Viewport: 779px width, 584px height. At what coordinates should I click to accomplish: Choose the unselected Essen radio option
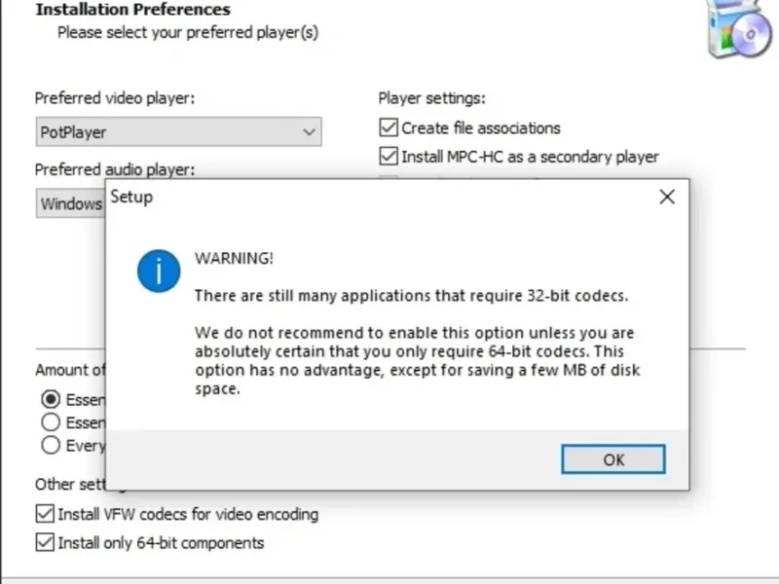(x=51, y=422)
